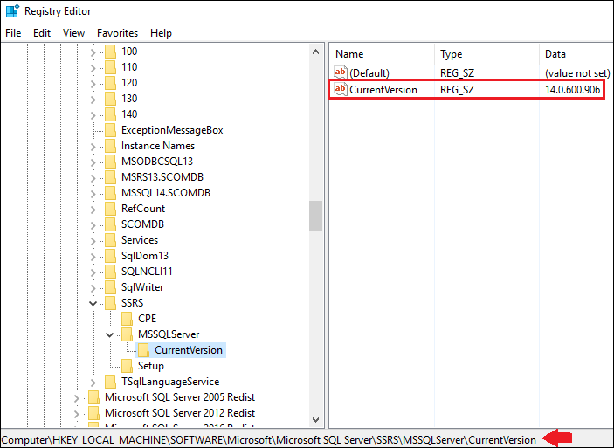Click the SSRS folder icon
The image size is (614, 448).
tap(110, 303)
